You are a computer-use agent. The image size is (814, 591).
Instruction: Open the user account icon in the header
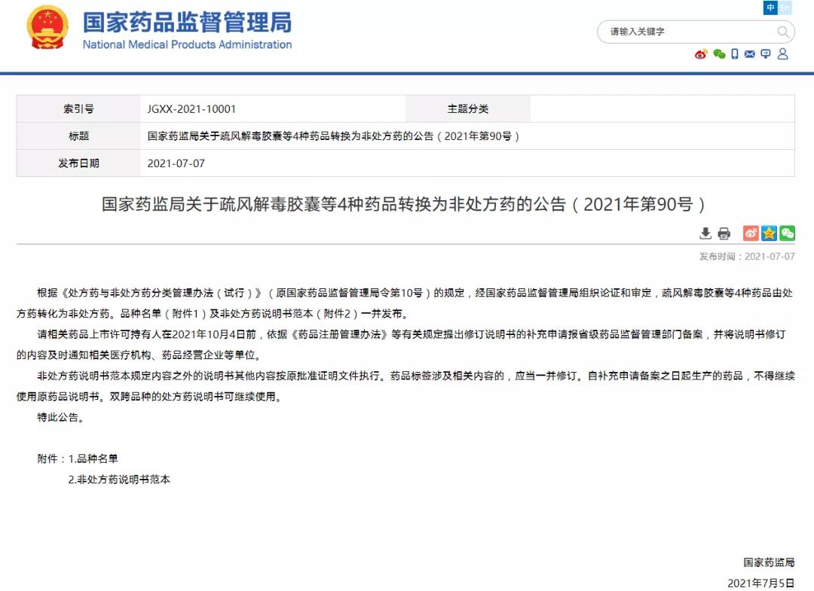(782, 54)
